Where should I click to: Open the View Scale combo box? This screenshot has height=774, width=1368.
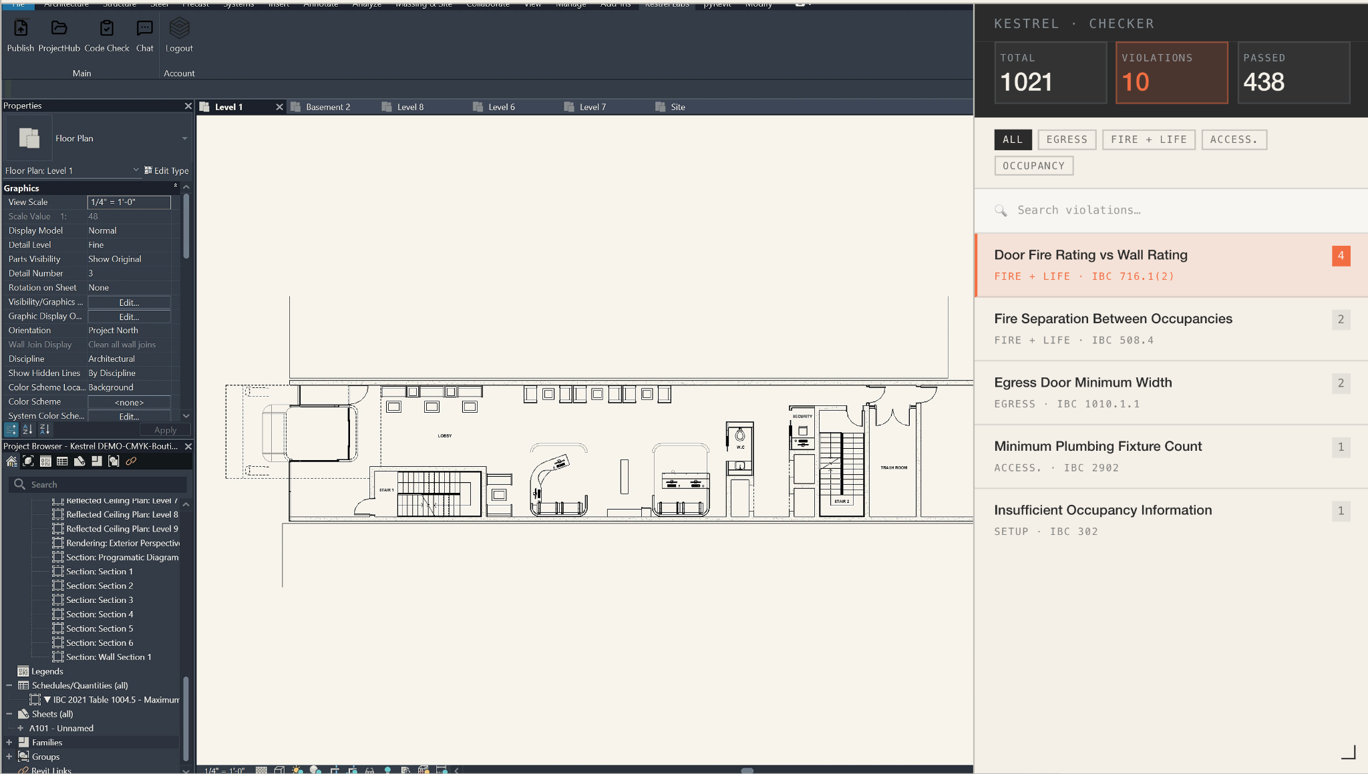[x=129, y=202]
